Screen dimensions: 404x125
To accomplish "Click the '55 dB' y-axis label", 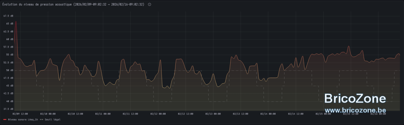I will pyautogui.click(x=9, y=55).
